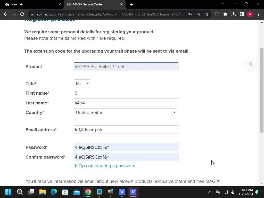The height and width of the screenshot is (198, 264).
Task: Click the Chrome taskbar icon
Action: (88, 192)
